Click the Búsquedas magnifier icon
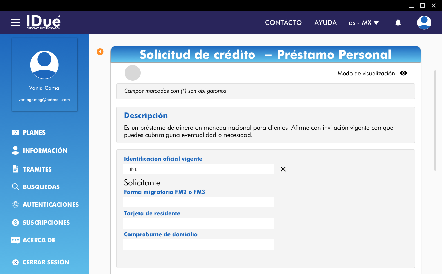This screenshot has height=274, width=442. (x=16, y=187)
